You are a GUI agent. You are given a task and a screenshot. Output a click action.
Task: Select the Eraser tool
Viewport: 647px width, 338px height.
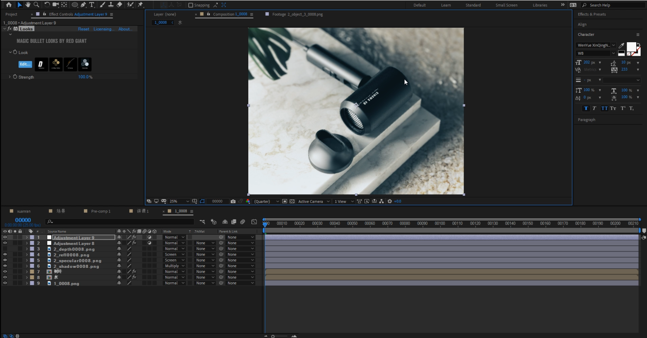(119, 5)
